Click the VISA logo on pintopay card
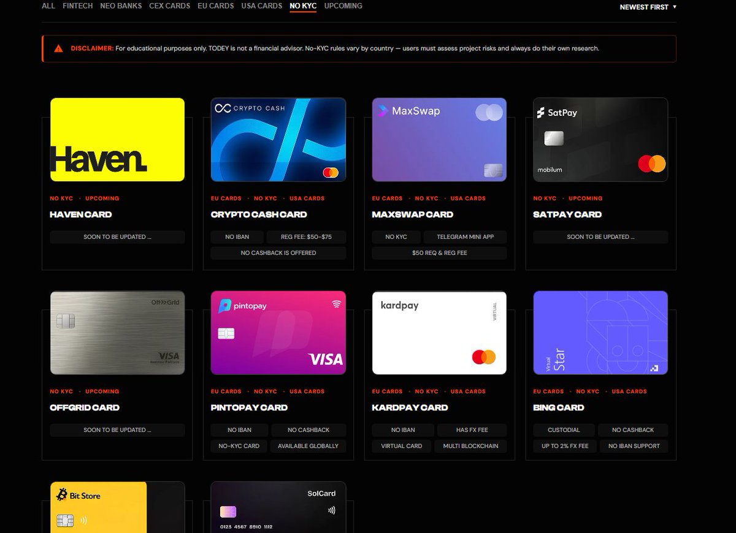The height and width of the screenshot is (533, 736). [x=326, y=359]
